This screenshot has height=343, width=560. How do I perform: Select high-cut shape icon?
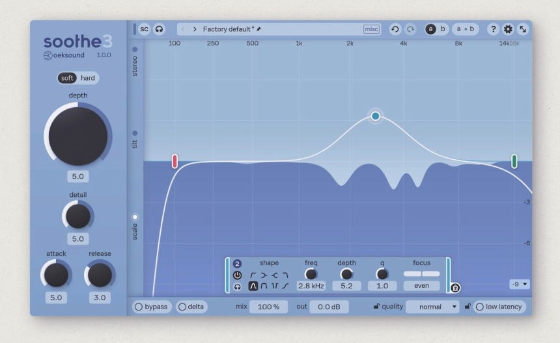(x=285, y=275)
